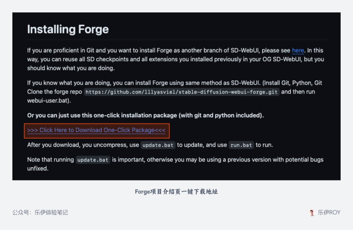Click the run.bat code snippet
Screen dimensions: 353x230
point(241,145)
